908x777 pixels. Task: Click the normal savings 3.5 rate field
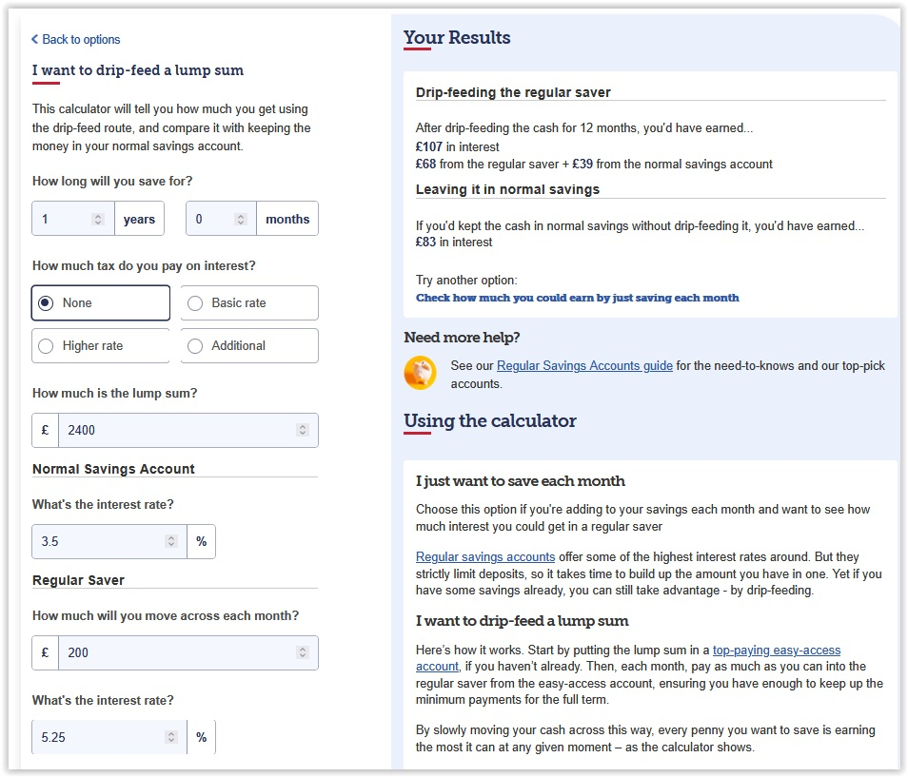109,541
